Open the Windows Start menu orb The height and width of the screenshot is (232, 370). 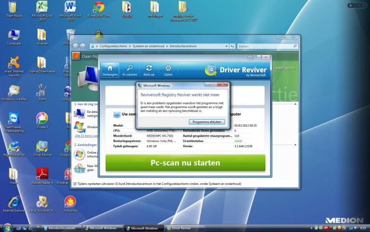click(7, 228)
